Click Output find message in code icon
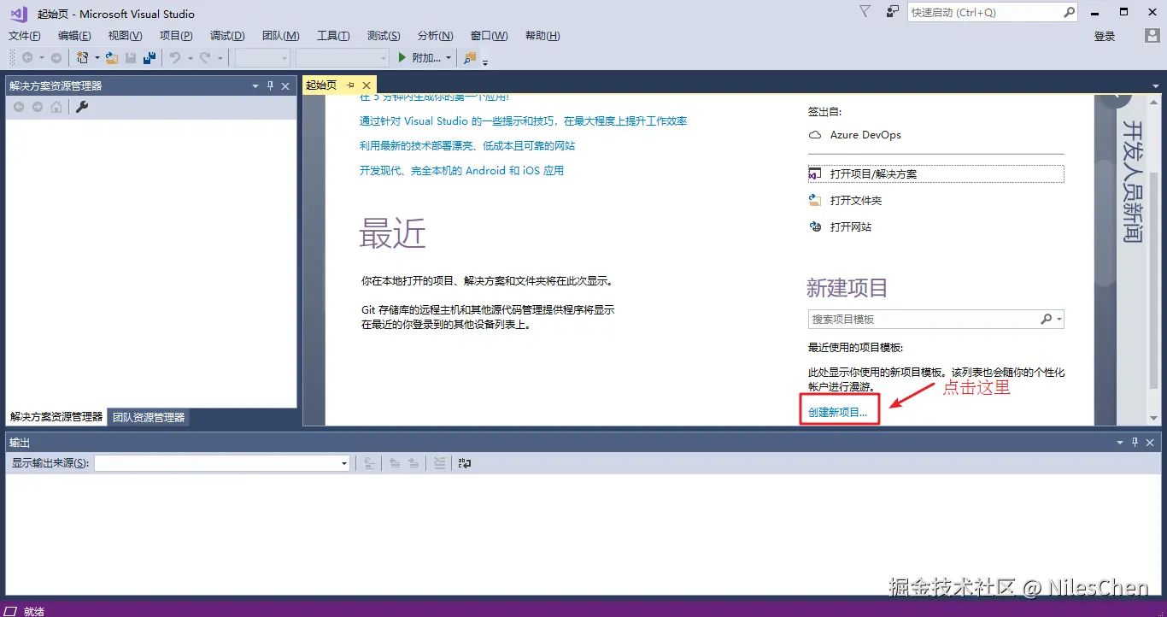 click(369, 462)
